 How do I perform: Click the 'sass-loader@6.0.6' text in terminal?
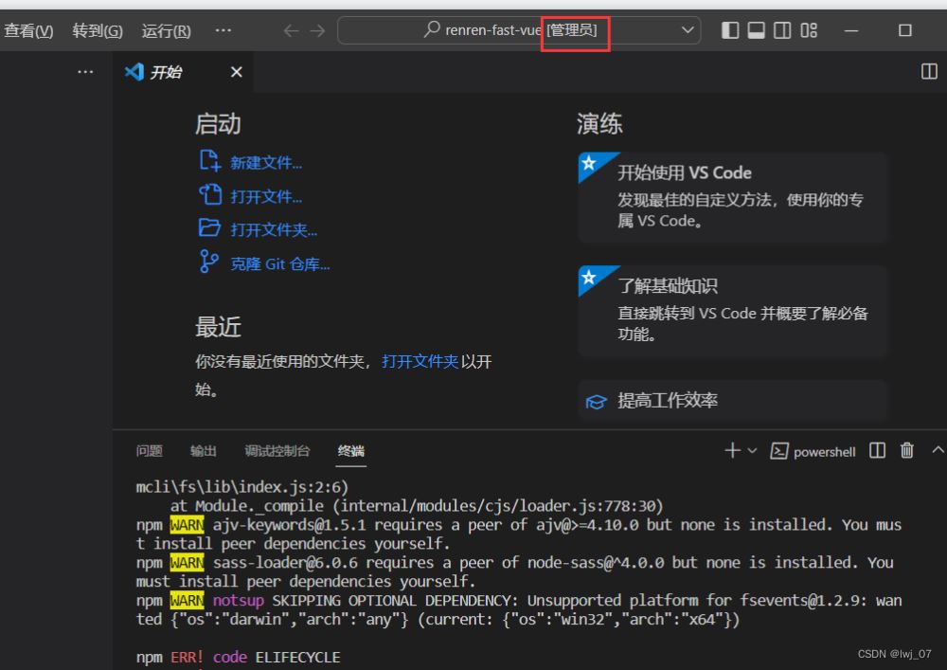coord(285,563)
